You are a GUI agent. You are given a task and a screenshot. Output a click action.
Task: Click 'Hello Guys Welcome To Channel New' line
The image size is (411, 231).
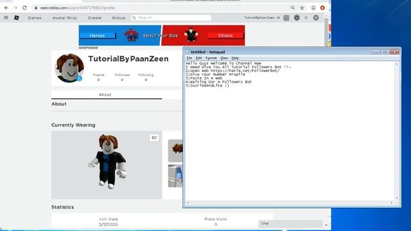[x=223, y=63]
